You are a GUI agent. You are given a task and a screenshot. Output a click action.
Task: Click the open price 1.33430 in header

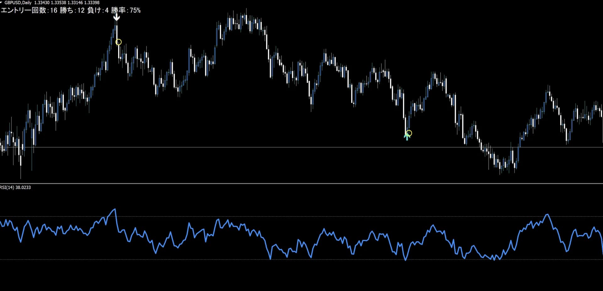[x=42, y=3]
